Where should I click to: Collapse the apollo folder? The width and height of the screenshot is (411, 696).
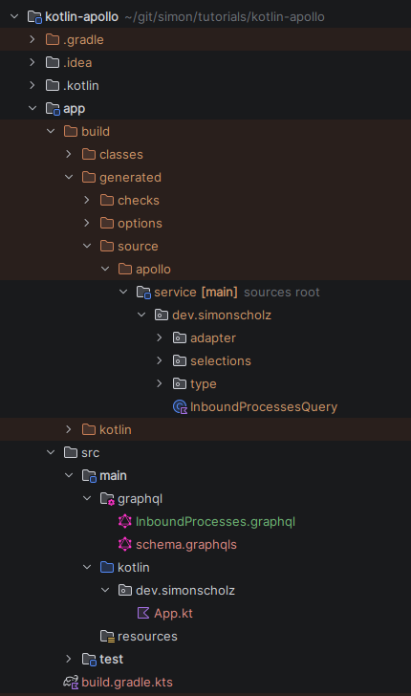pos(105,269)
